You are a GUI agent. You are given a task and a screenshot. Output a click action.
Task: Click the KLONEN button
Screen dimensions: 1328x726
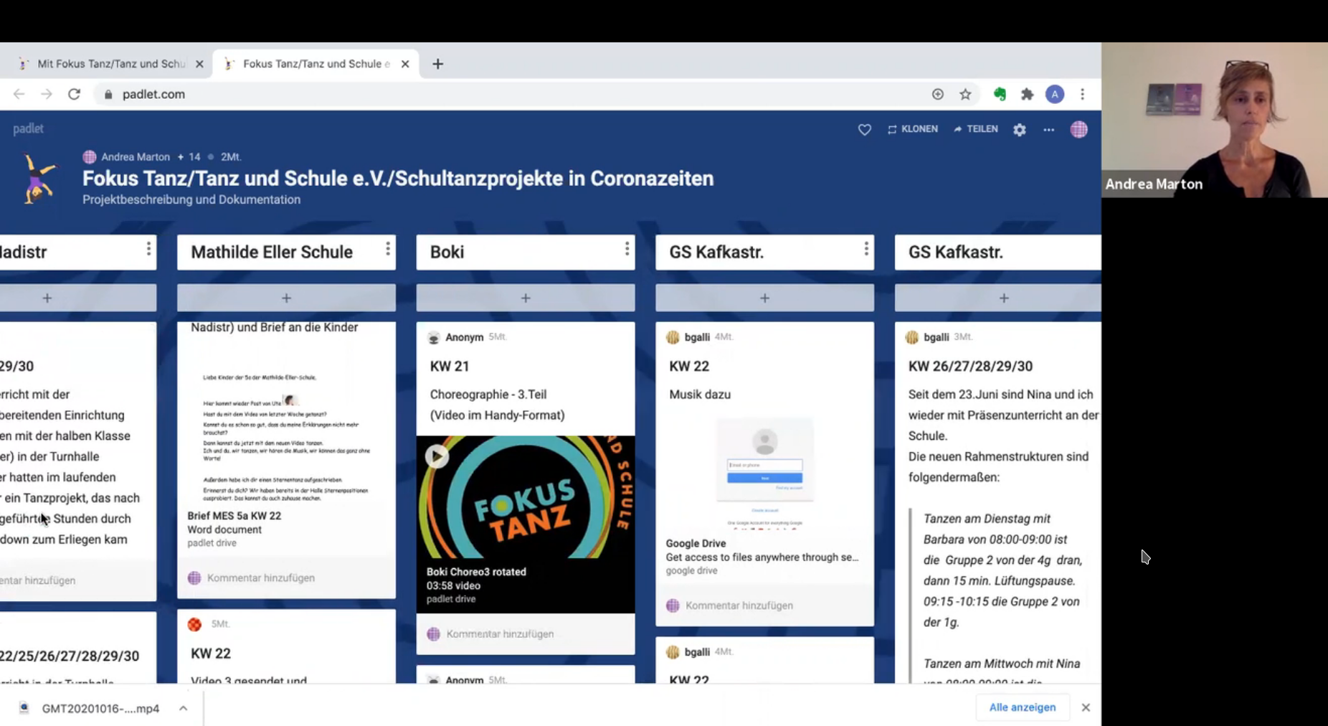coord(912,129)
